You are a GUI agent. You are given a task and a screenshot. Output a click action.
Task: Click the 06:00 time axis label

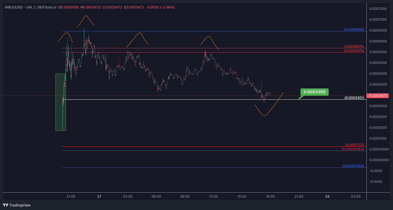tap(156, 196)
